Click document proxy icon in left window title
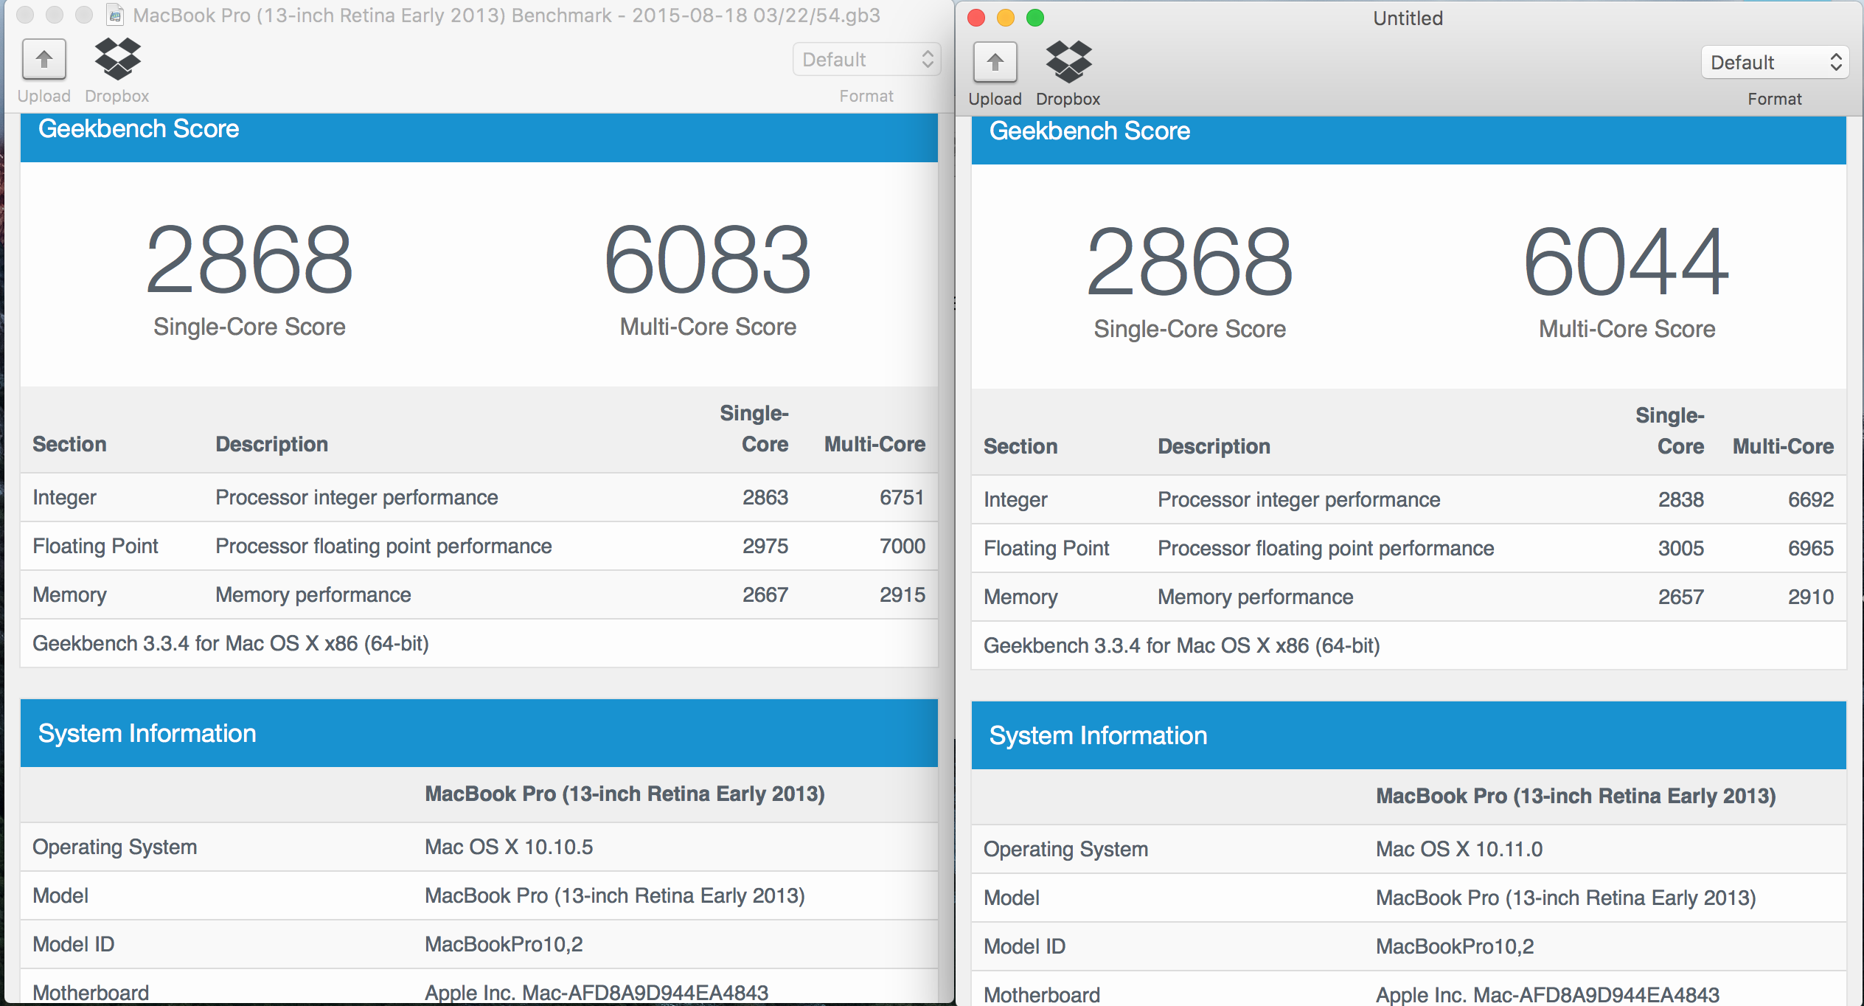Image resolution: width=1864 pixels, height=1006 pixels. coord(115,15)
